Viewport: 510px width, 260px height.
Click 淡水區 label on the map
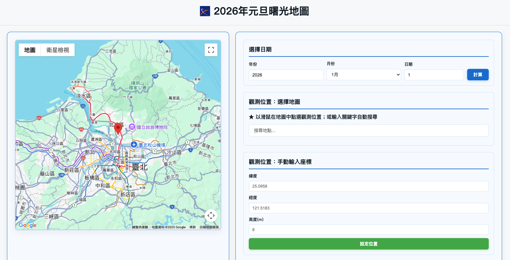83,96
